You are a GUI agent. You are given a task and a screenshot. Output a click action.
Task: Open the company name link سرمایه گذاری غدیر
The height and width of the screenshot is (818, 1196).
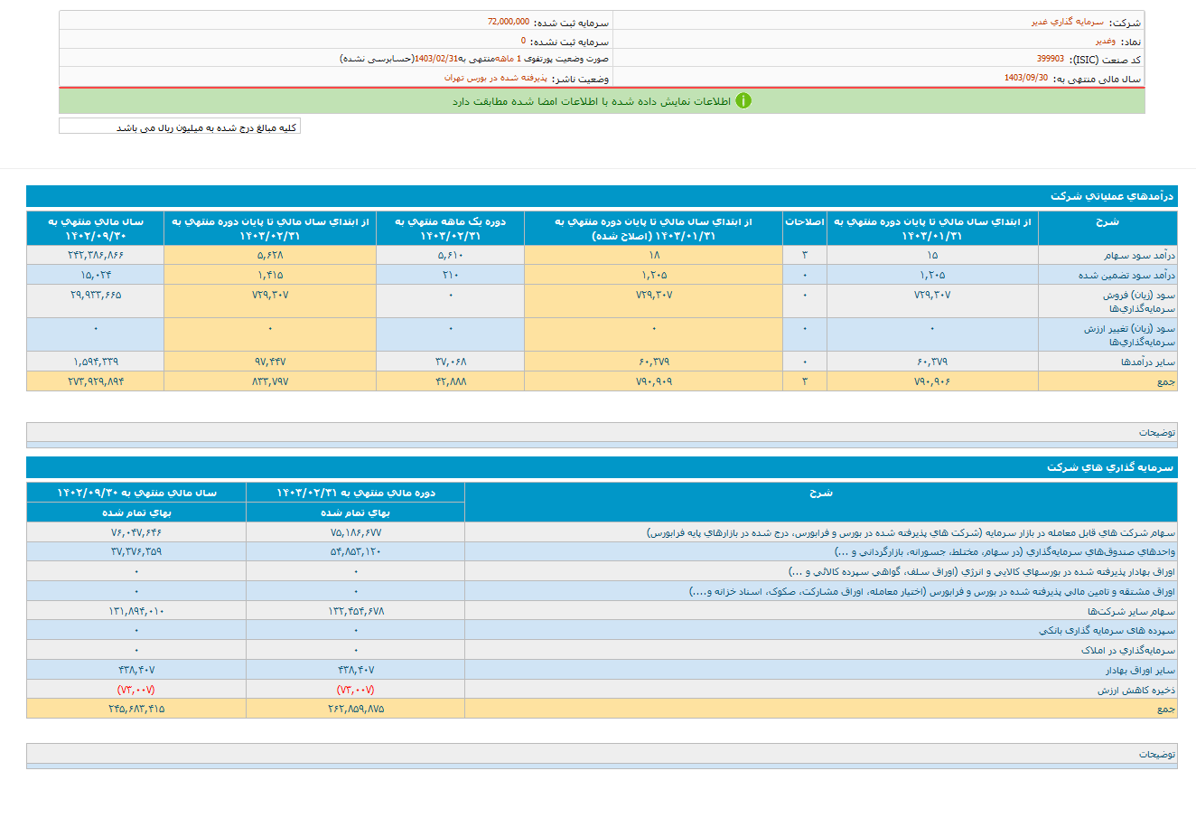coord(1067,23)
